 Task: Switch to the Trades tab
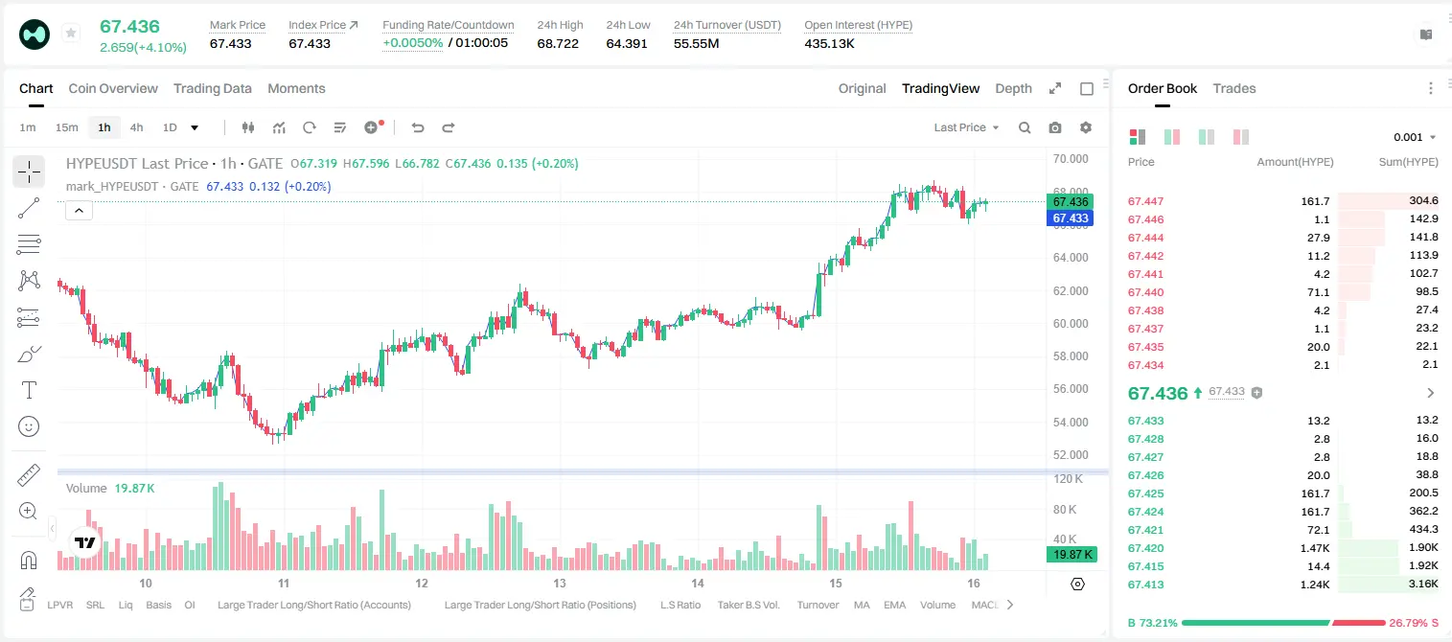[x=1233, y=88]
